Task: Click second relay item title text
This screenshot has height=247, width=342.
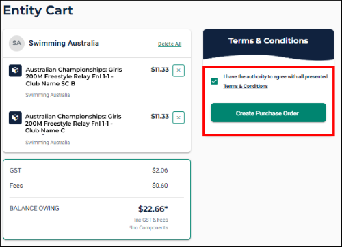Action: [x=73, y=123]
